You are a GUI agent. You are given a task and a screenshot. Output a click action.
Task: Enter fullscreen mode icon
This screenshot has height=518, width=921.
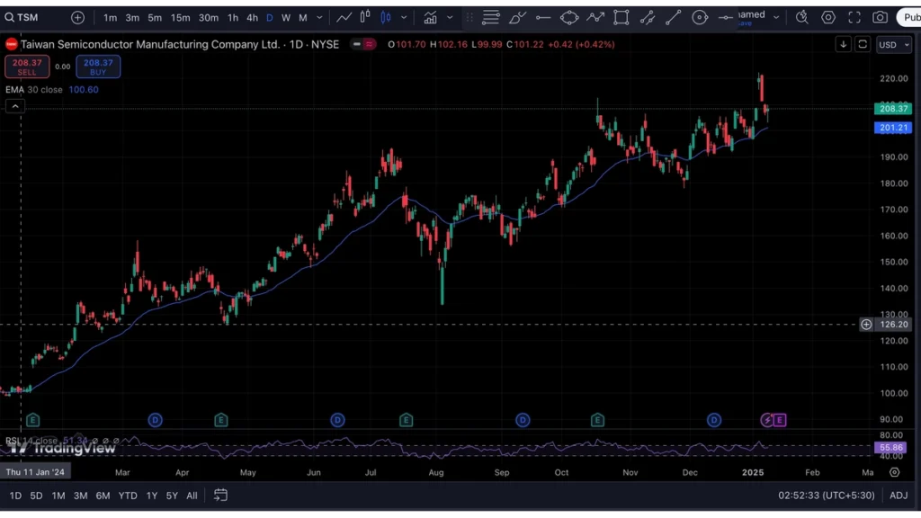pyautogui.click(x=854, y=18)
